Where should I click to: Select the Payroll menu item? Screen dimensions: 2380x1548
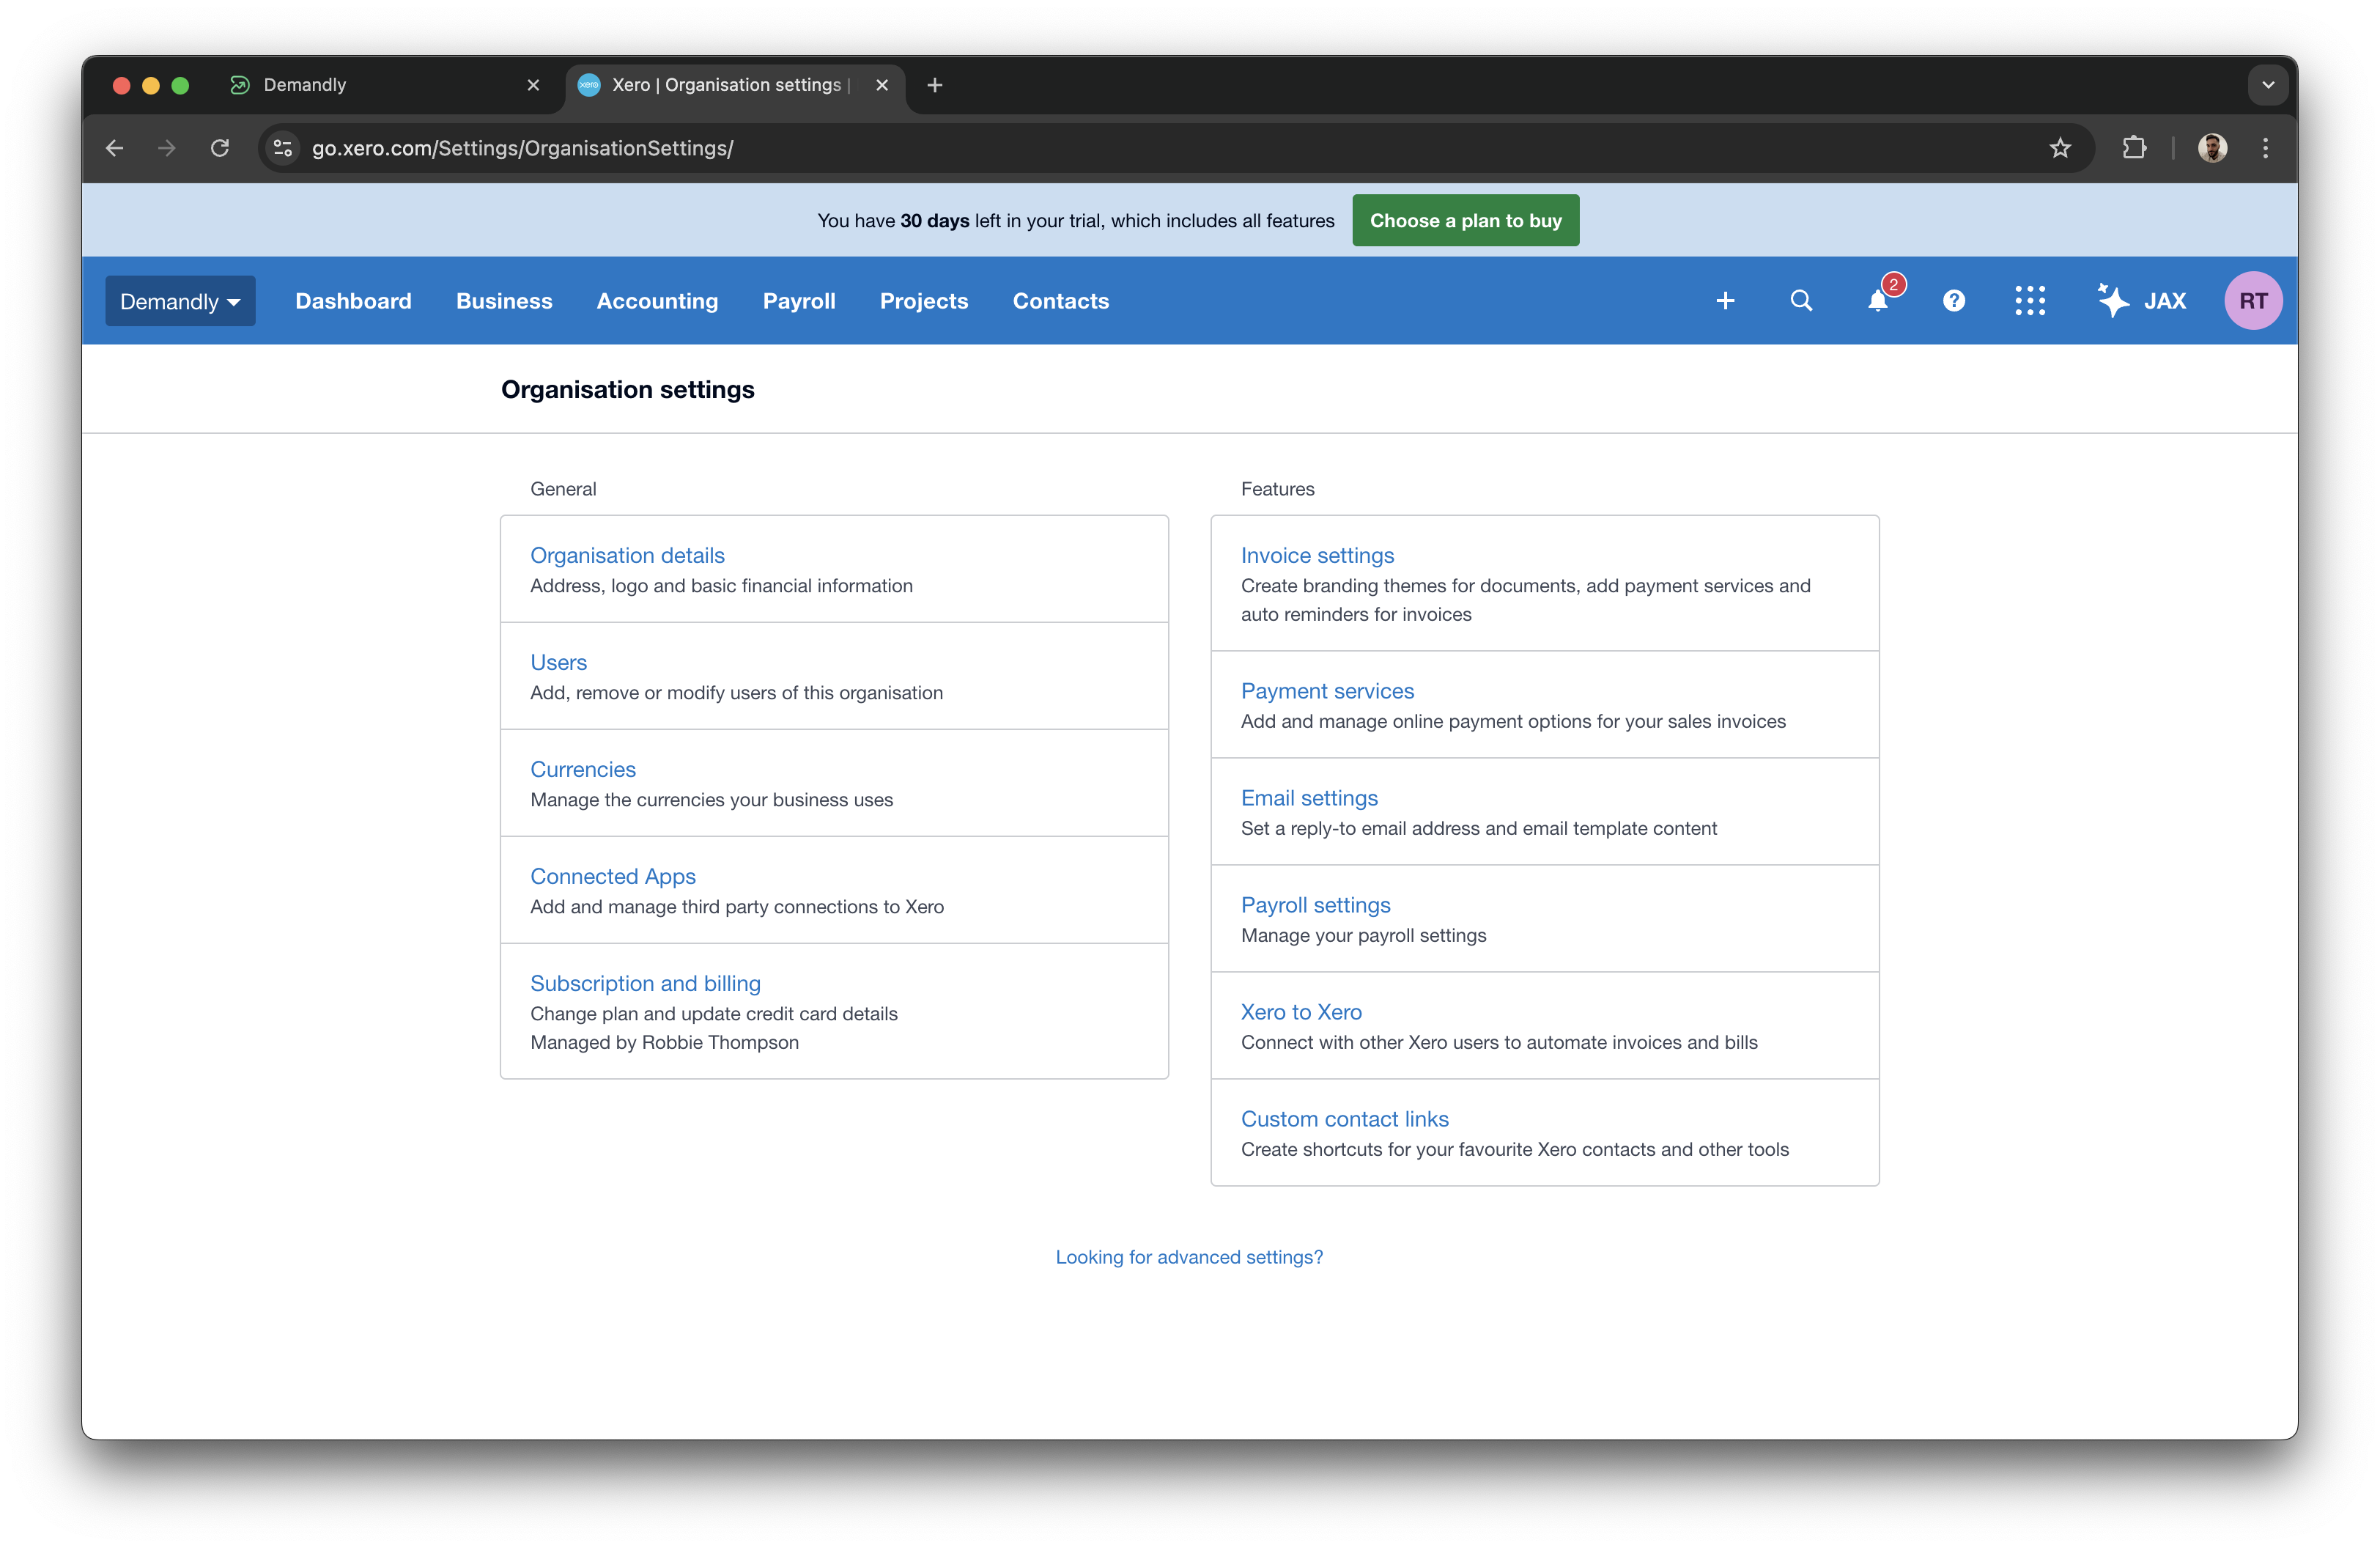pyautogui.click(x=799, y=300)
